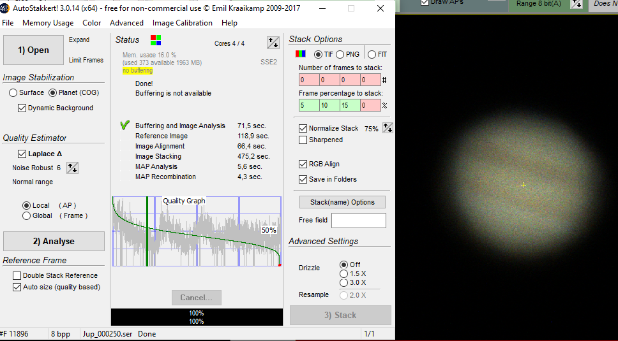The width and height of the screenshot is (618, 341).
Task: Open Stack(name) Options
Action: [x=342, y=202]
